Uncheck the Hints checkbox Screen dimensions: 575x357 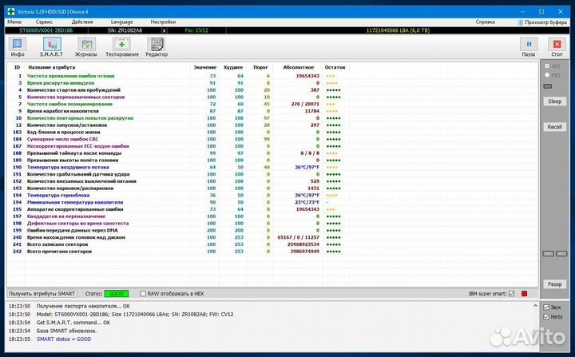click(546, 317)
